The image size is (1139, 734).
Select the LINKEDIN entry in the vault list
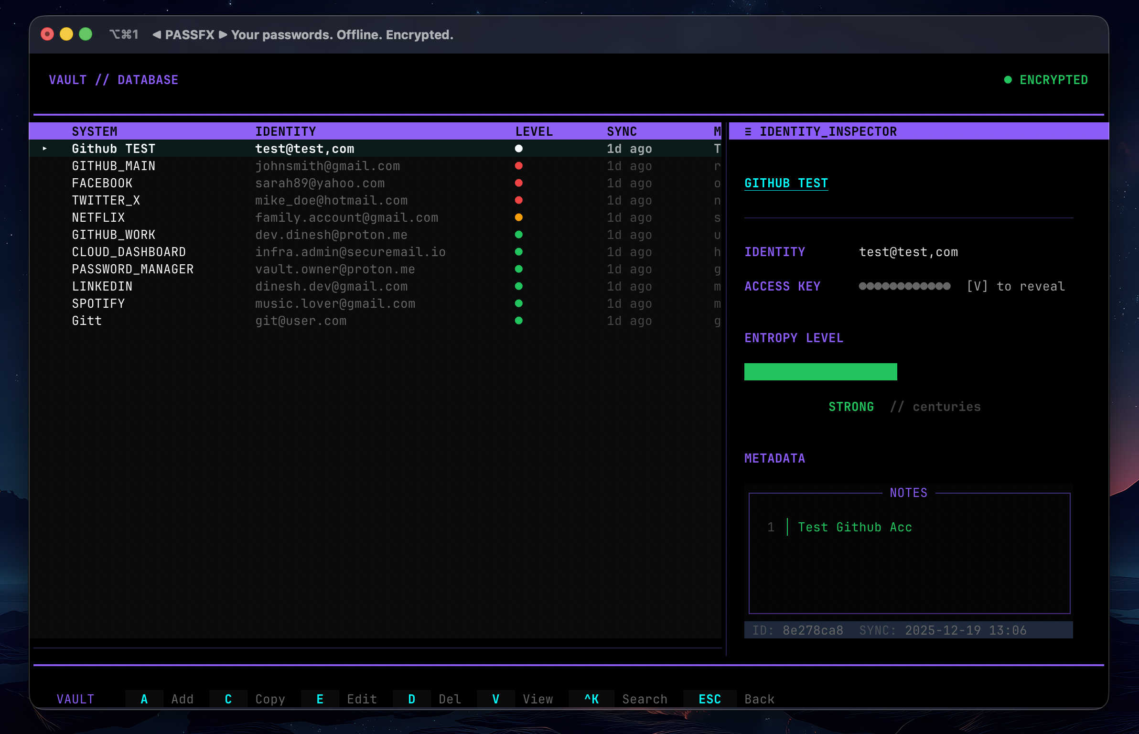pos(102,286)
